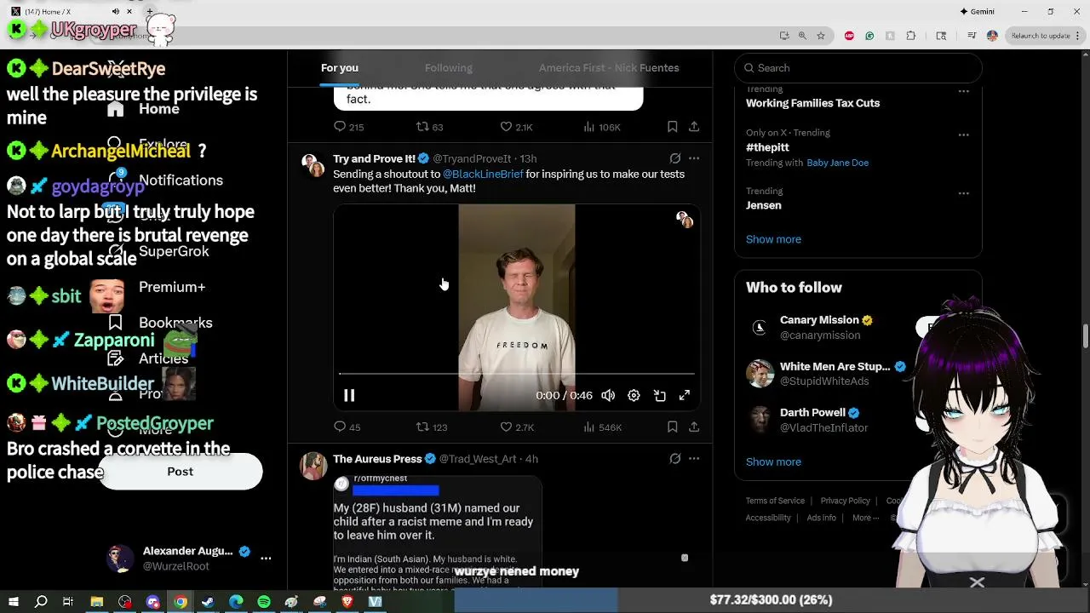Open more options on Try and Prove It post
This screenshot has height=613, width=1090.
coord(694,158)
